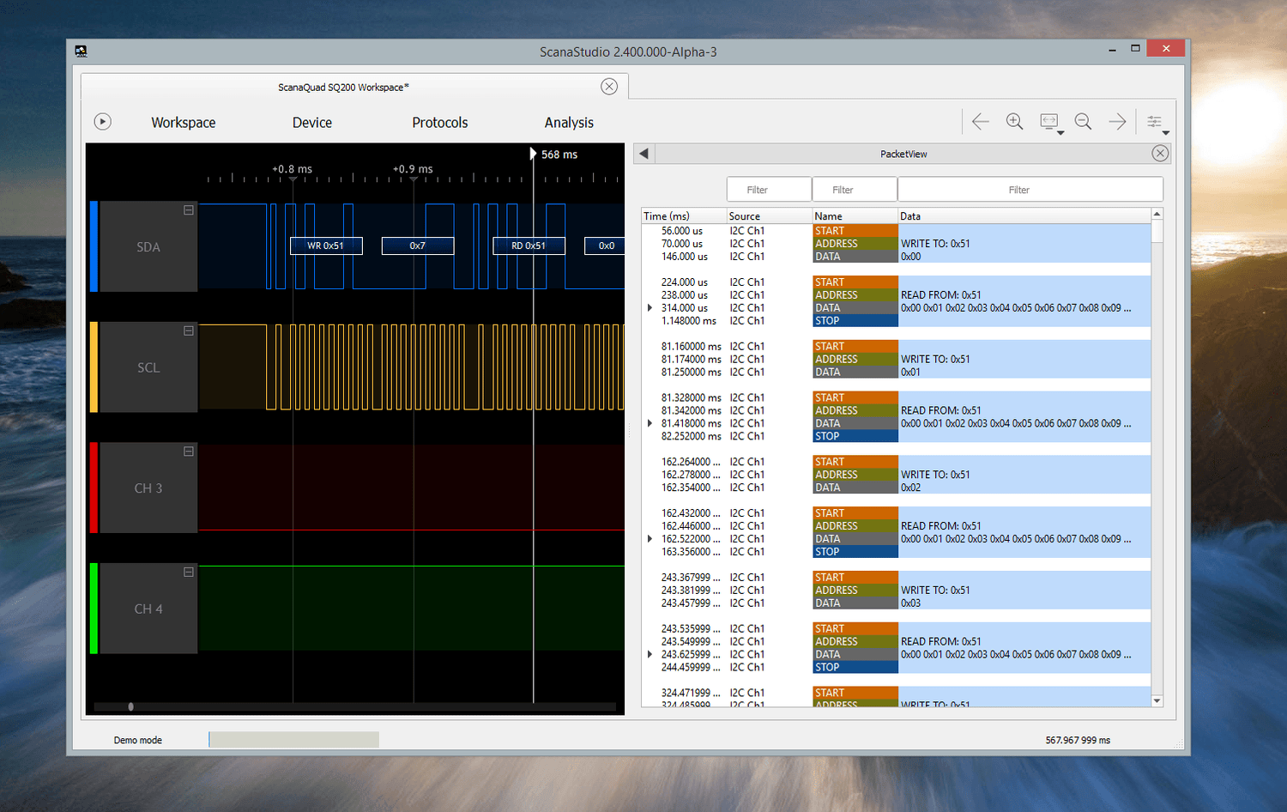Click the left arrow navigation icon

coord(980,122)
